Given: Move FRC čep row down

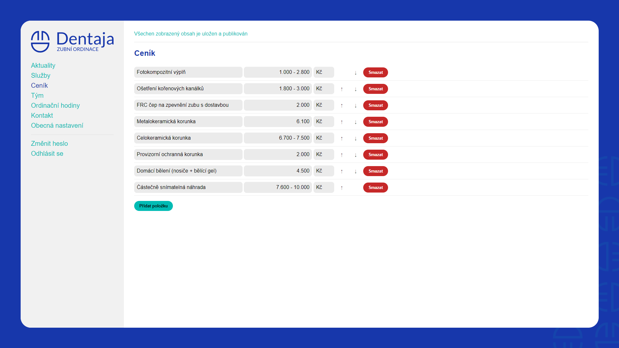Looking at the screenshot, I should [355, 105].
